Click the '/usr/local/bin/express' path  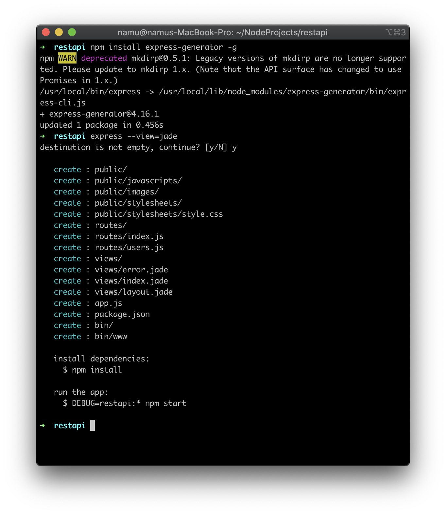point(90,92)
